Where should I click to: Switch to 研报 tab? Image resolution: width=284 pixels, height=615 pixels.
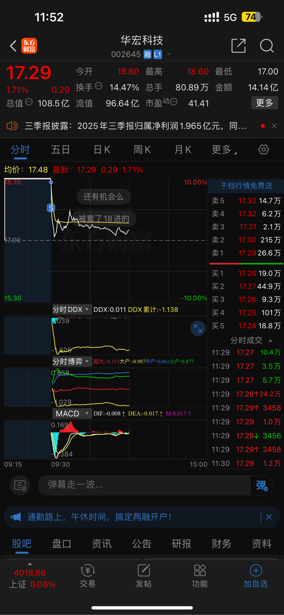[182, 544]
